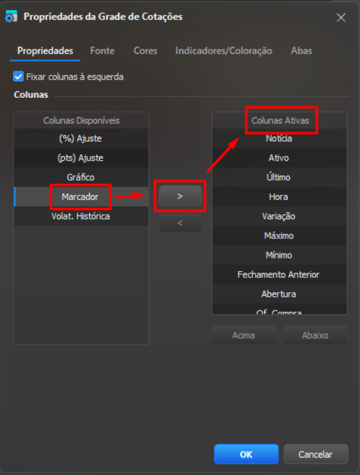Select (%) Ajuste in available columns
The image size is (360, 475).
[x=81, y=139]
